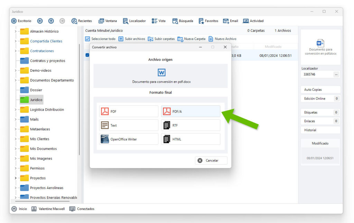
Task: Choose the OpenOffice Writer format
Action: click(129, 139)
